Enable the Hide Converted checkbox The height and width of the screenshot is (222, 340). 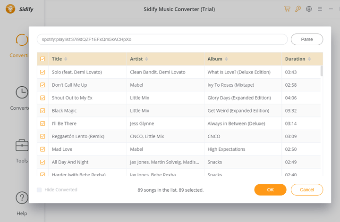point(39,190)
